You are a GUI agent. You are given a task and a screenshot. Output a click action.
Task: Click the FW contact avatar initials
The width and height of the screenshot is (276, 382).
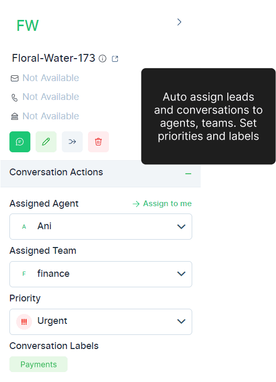pyautogui.click(x=28, y=25)
